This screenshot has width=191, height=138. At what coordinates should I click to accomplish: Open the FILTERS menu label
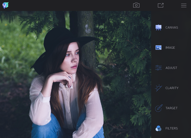pyautogui.click(x=171, y=128)
